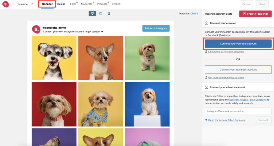Click external link icon beside Access Token Generator
The height and width of the screenshot is (146, 274).
pyautogui.click(x=206, y=120)
